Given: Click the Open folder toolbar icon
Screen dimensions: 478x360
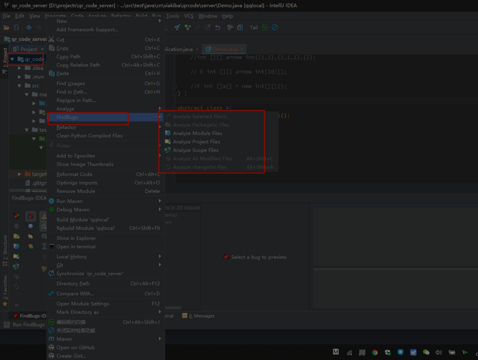Looking at the screenshot, I should pos(6,27).
